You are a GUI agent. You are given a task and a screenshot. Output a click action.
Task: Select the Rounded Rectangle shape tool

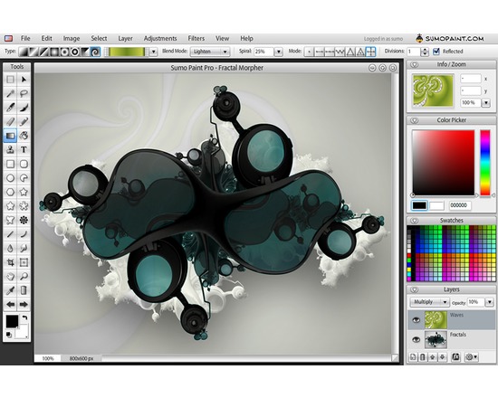coord(24,164)
